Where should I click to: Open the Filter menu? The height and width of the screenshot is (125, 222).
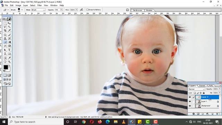40,6
